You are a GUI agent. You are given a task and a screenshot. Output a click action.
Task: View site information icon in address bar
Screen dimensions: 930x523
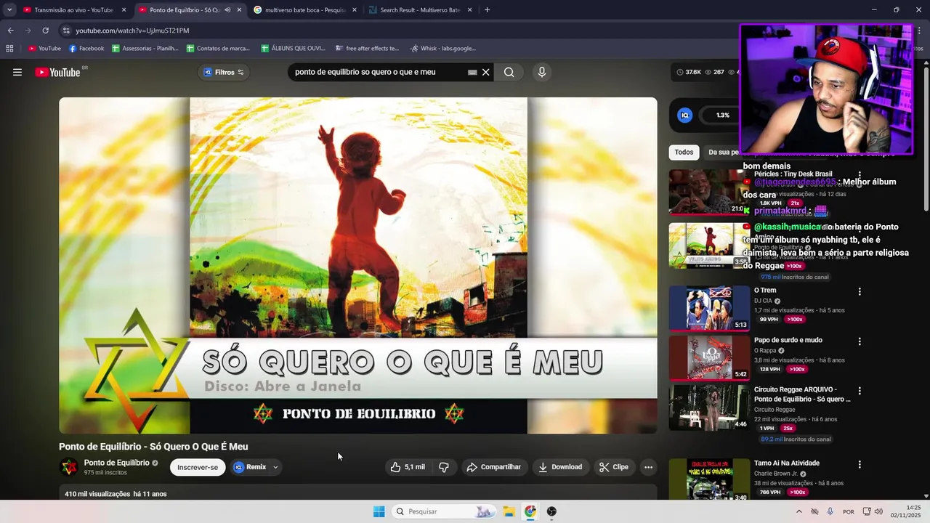point(66,31)
